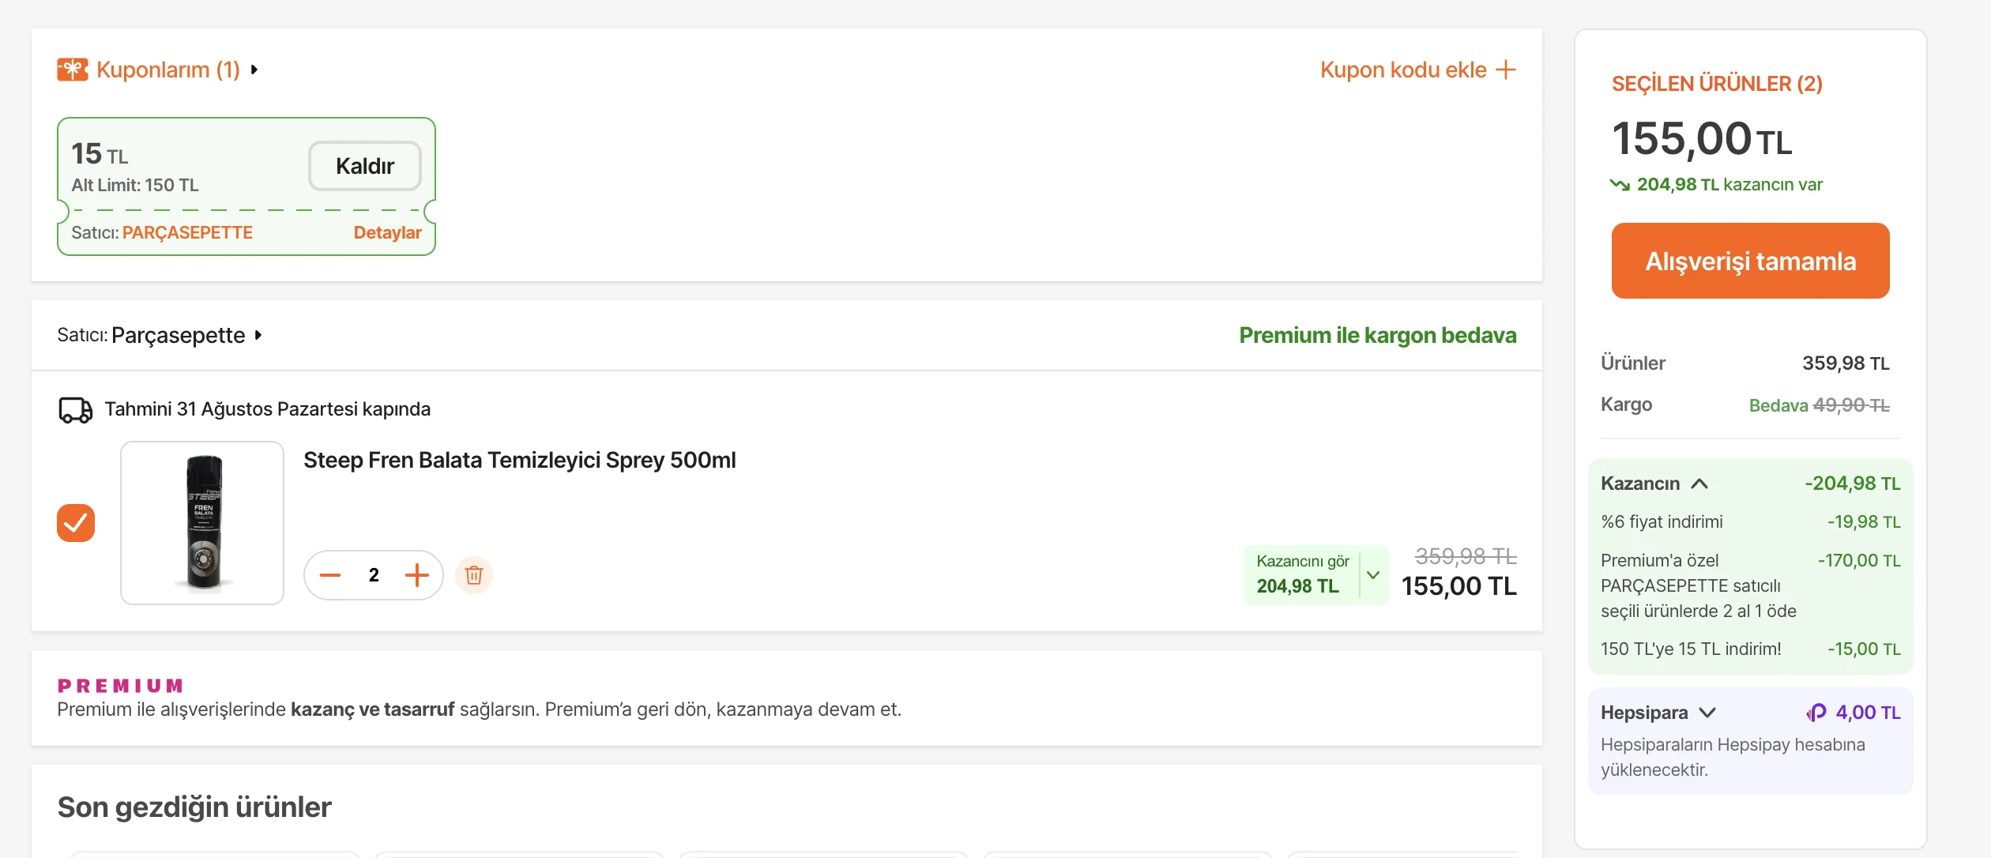
Task: Click the Premium'a özel 2 al 1 öde text
Action: (1699, 585)
